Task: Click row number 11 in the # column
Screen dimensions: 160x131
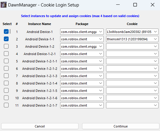Action: (17, 105)
